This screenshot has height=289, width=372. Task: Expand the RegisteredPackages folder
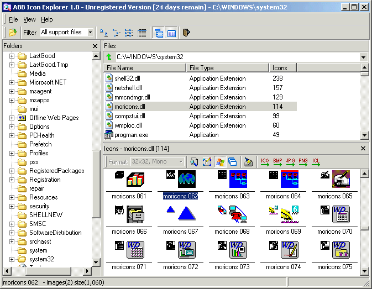click(x=12, y=171)
